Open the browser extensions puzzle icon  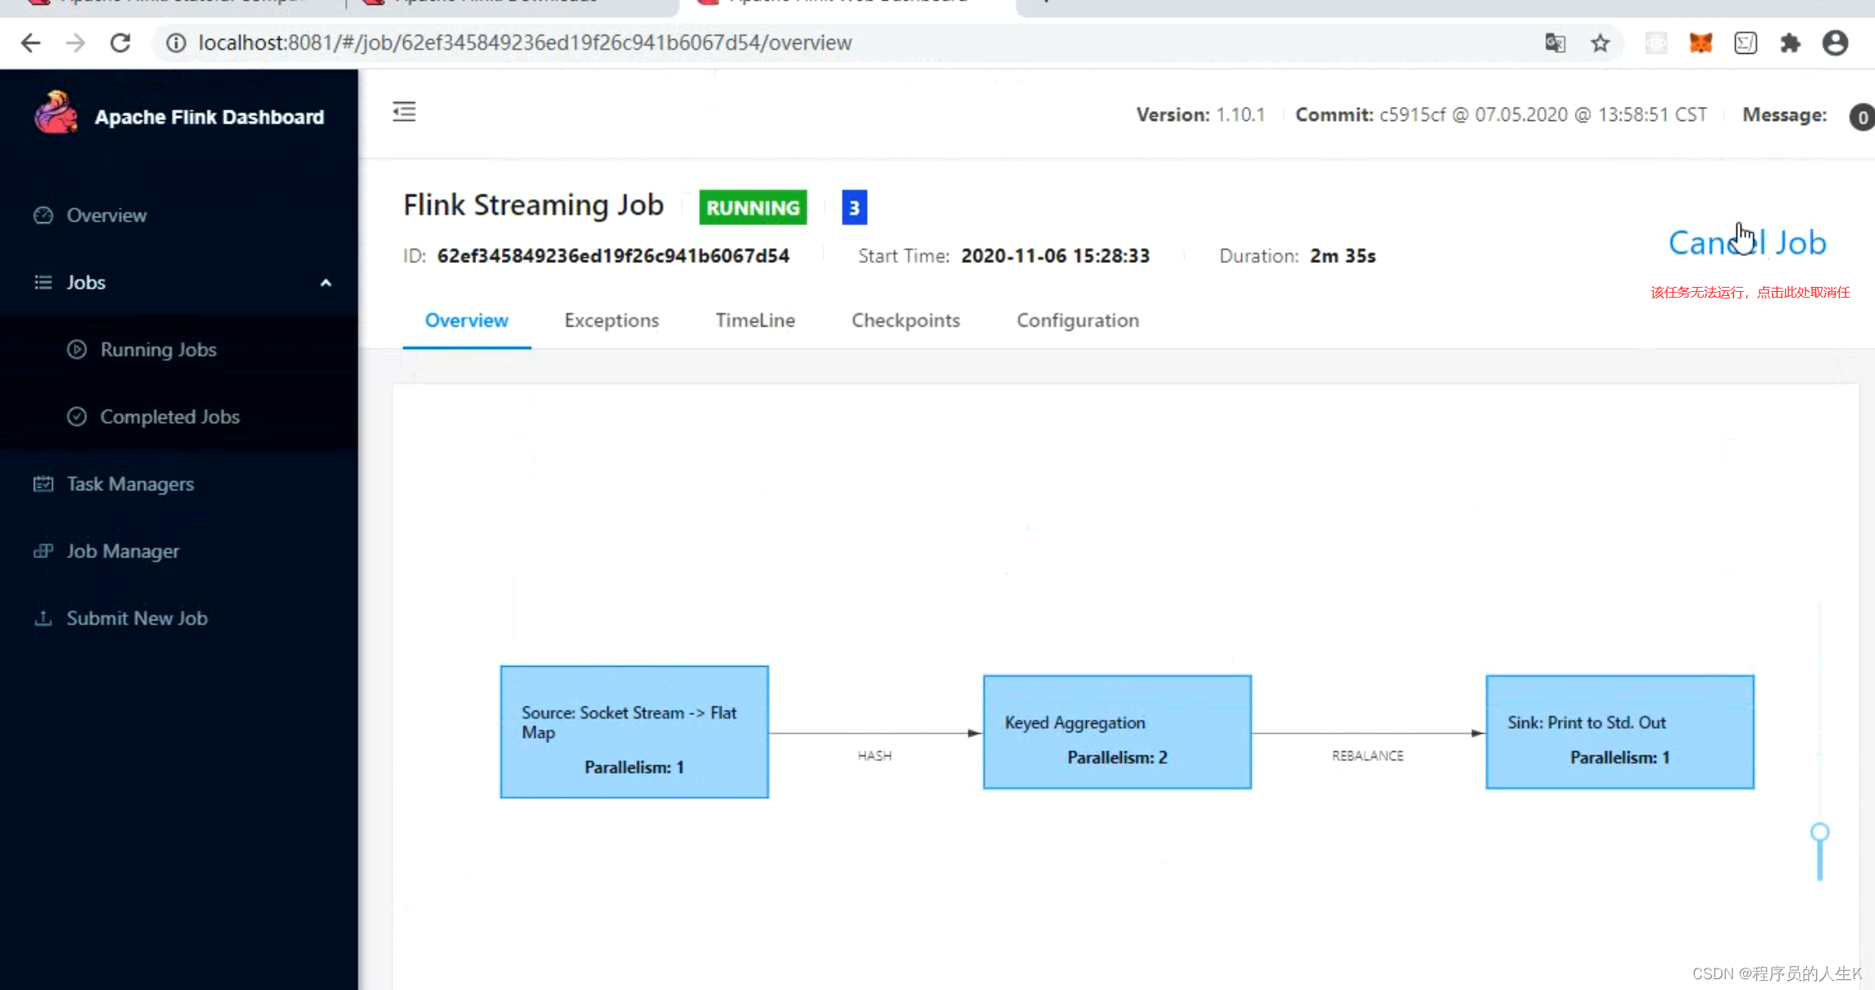pos(1790,42)
